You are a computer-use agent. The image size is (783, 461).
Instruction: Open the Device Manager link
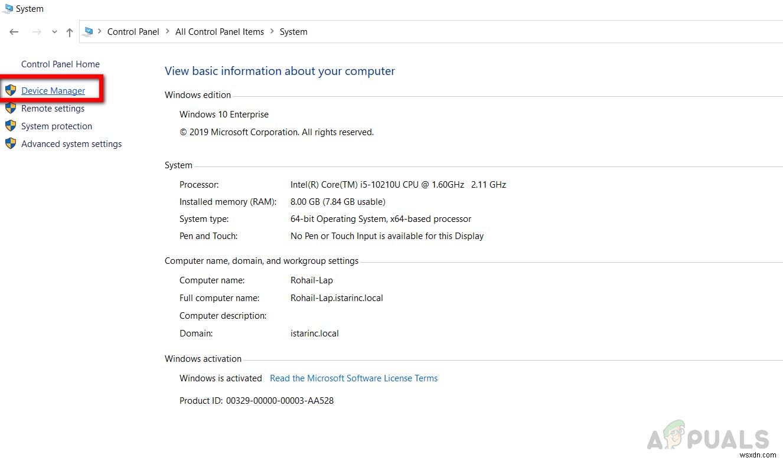click(x=53, y=91)
